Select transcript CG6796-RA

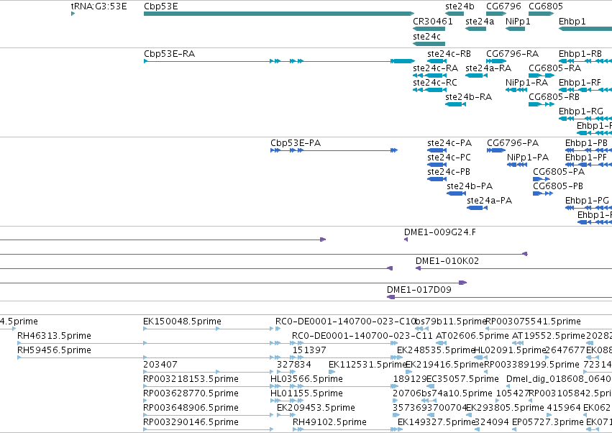point(496,61)
